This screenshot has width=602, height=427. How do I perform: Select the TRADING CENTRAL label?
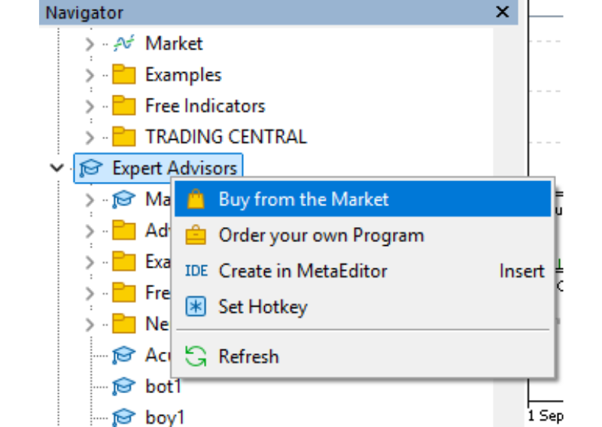point(226,137)
